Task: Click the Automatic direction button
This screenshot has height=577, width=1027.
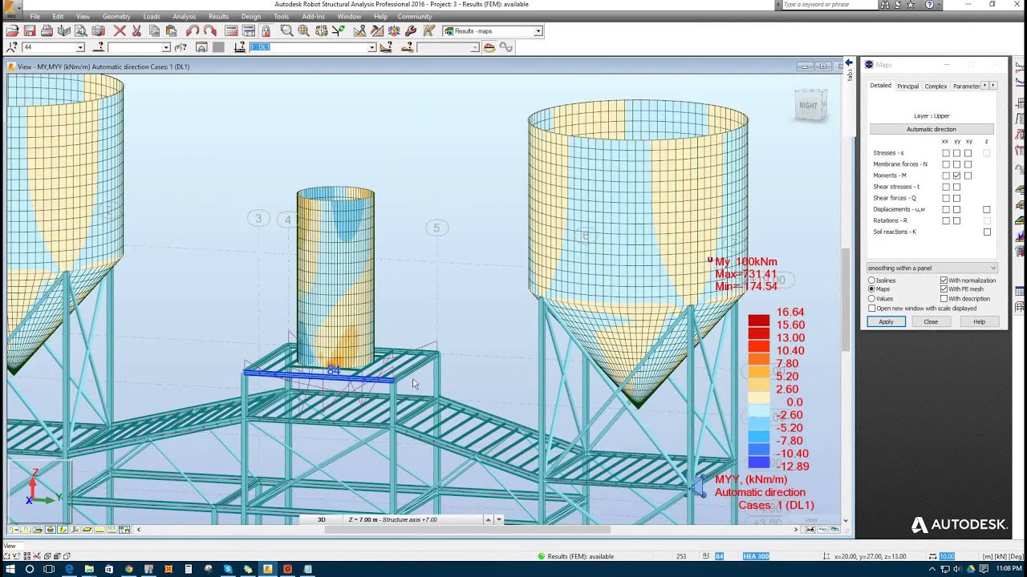Action: [x=931, y=128]
